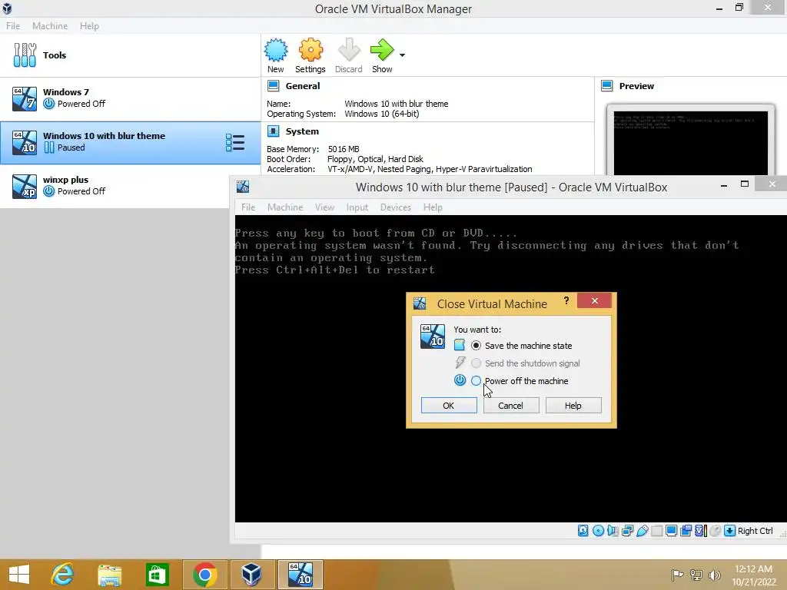Open Action Center flag tray icon
This screenshot has height=590, width=787.
pos(677,575)
